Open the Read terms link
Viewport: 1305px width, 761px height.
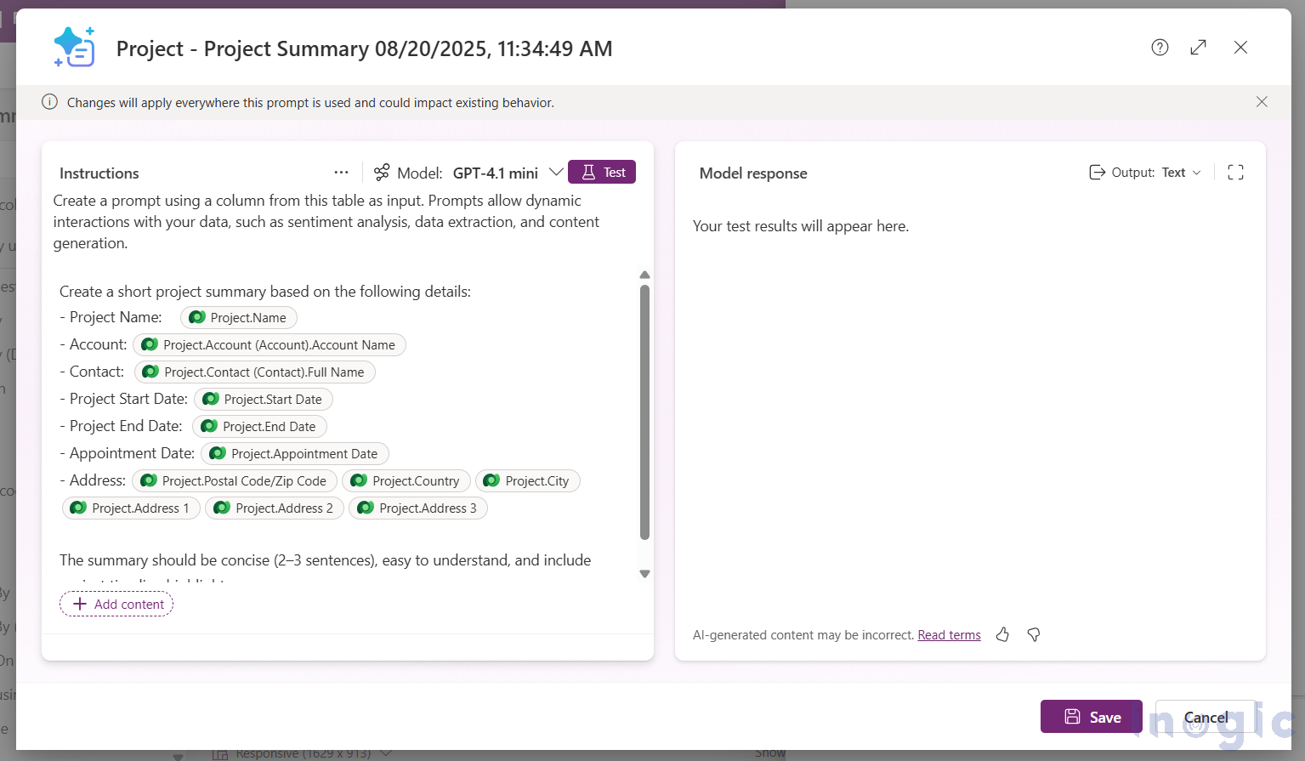[949, 635]
